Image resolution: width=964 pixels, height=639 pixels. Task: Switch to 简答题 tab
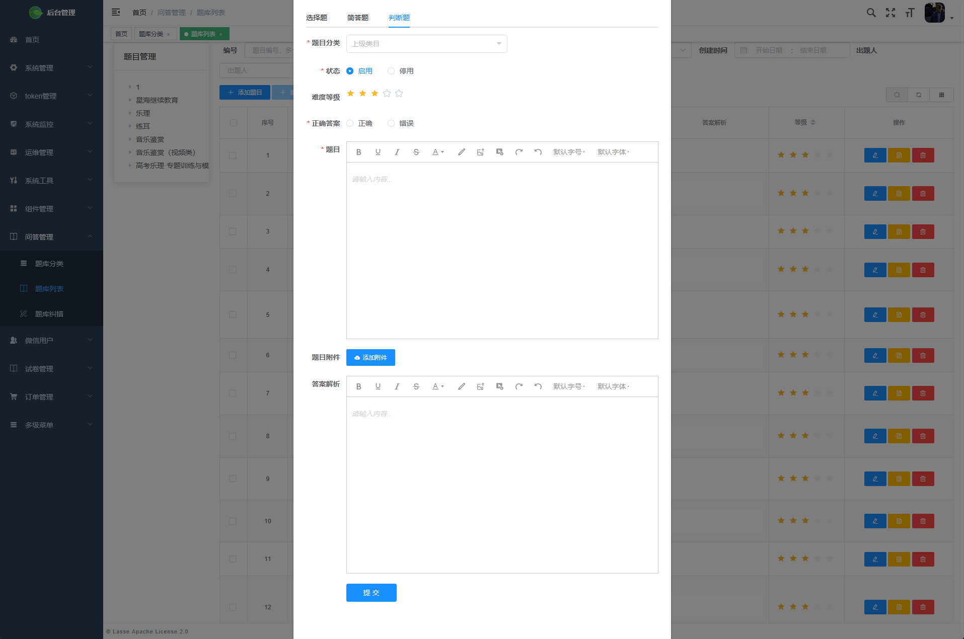[358, 18]
